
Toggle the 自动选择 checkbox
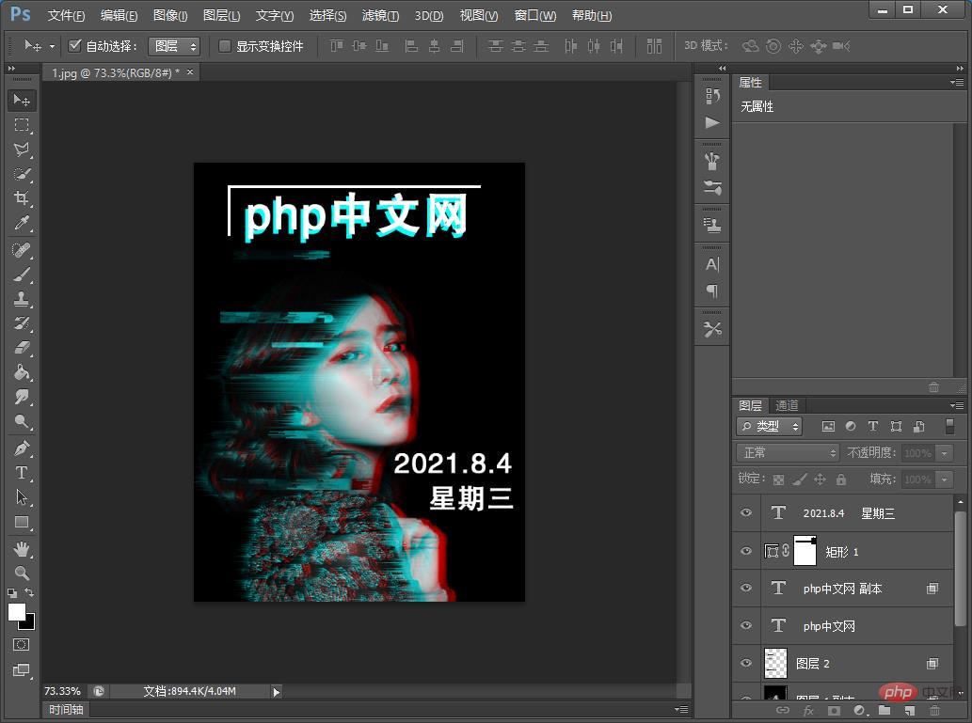click(x=75, y=46)
